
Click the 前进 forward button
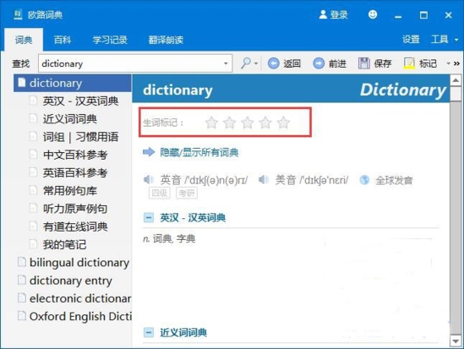coord(330,63)
